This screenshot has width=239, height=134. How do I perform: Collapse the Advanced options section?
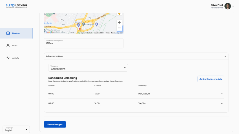coord(225,56)
